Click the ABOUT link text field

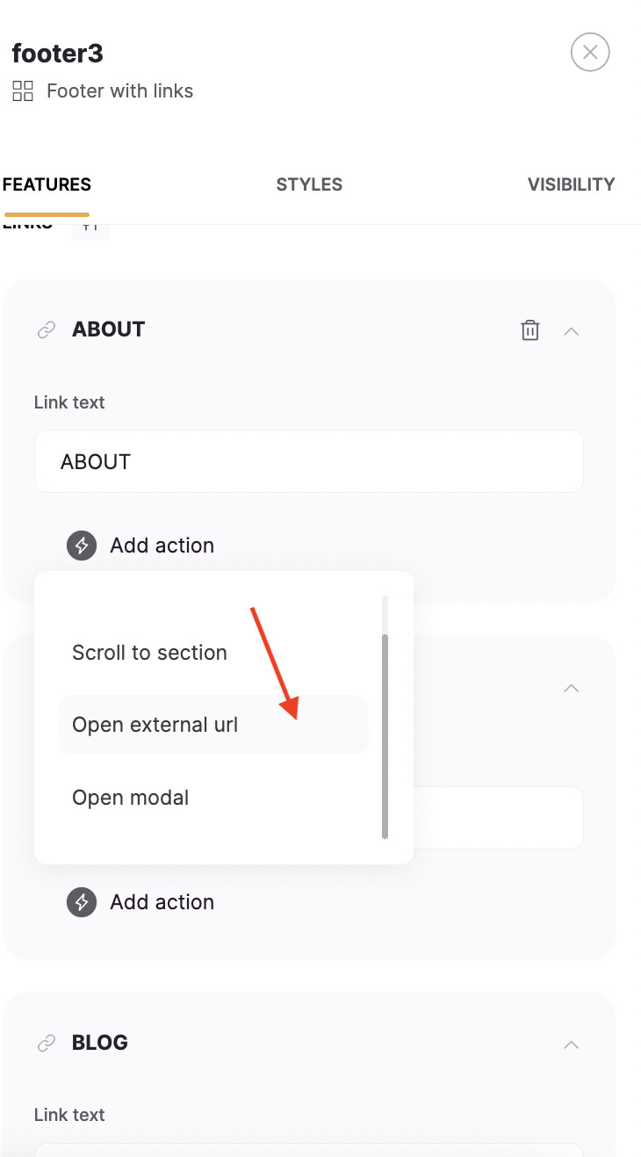point(309,461)
